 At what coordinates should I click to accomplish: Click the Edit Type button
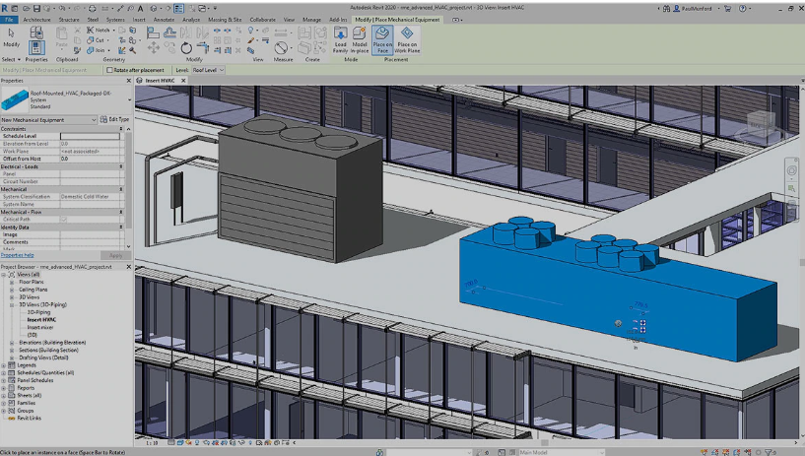tap(114, 119)
